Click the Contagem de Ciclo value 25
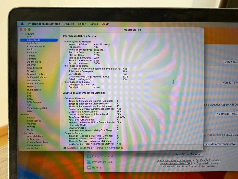The height and width of the screenshot is (179, 238). pos(93,85)
